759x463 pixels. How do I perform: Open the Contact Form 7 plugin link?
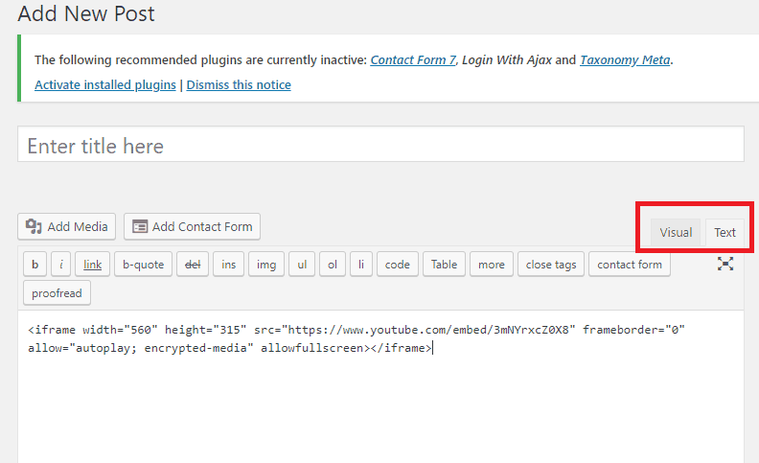click(413, 60)
